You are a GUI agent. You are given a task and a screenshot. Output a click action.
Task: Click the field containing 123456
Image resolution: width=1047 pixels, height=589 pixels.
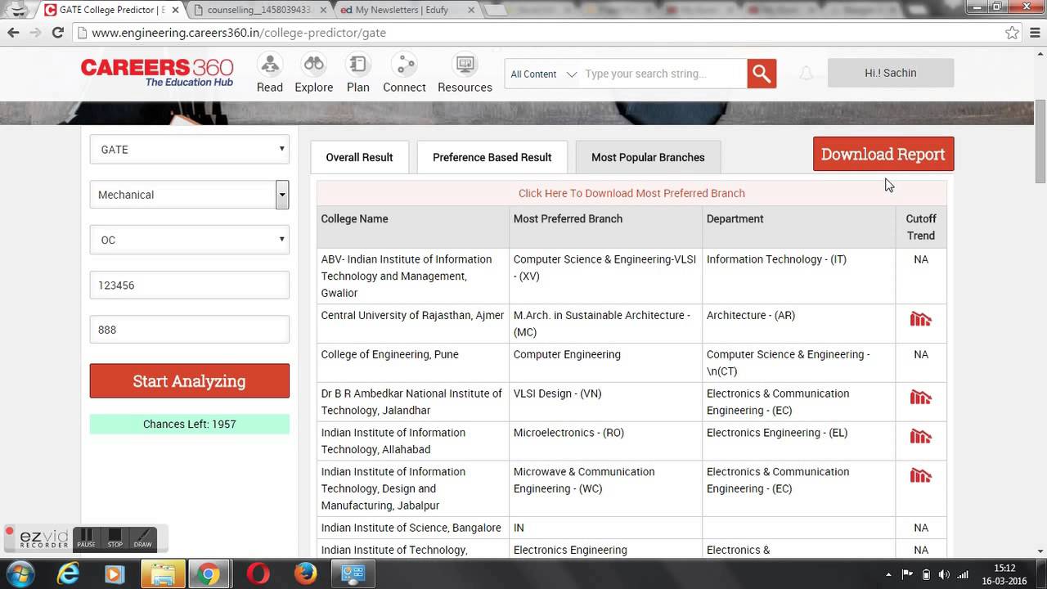click(x=190, y=286)
